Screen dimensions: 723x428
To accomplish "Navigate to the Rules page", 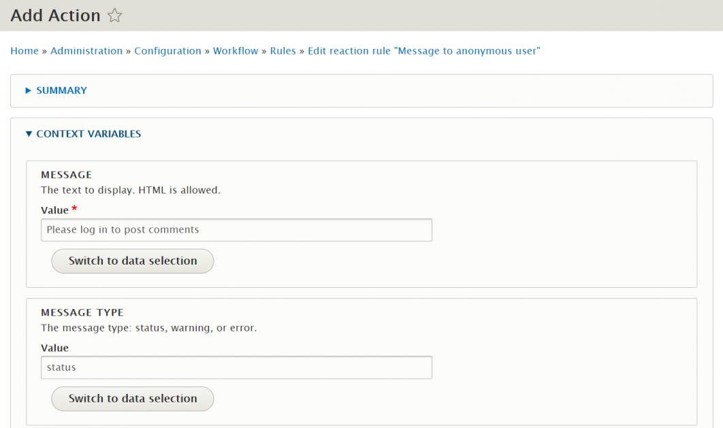I will tap(283, 50).
